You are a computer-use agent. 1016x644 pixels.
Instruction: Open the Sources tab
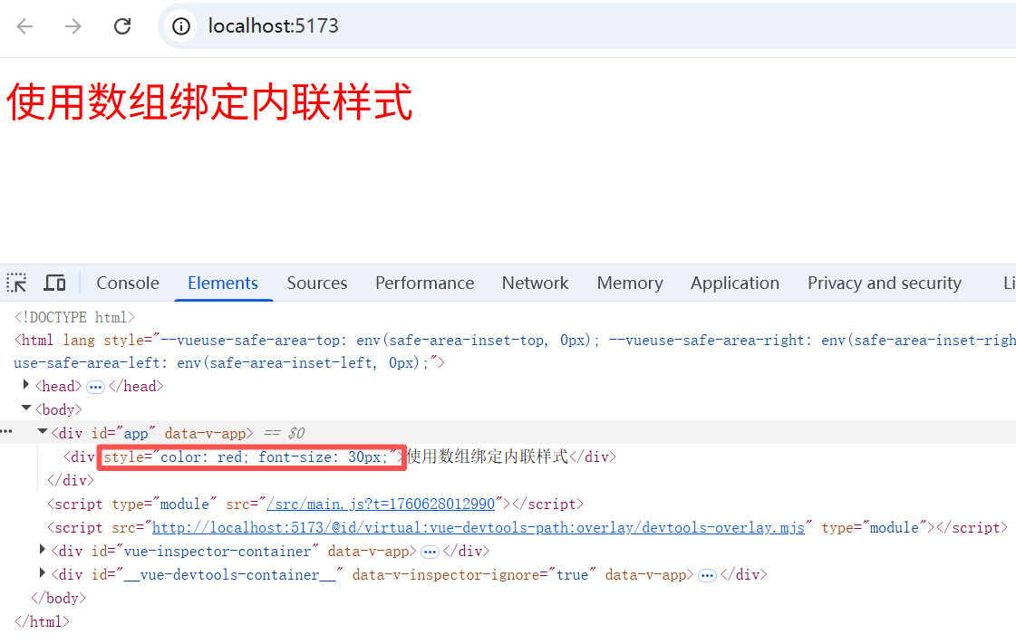point(317,283)
